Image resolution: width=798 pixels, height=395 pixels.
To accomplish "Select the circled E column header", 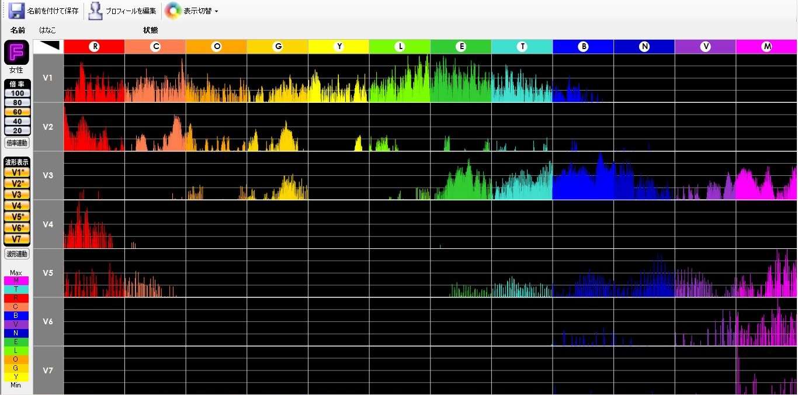I will coord(461,47).
